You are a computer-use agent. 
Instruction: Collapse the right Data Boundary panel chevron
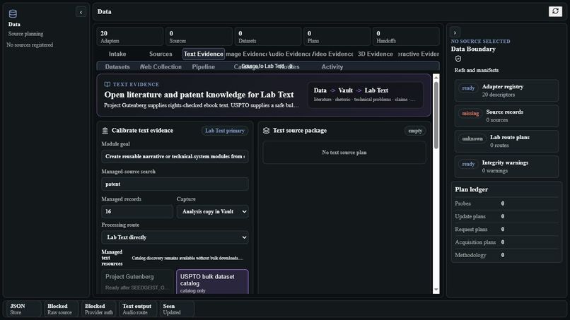(455, 32)
